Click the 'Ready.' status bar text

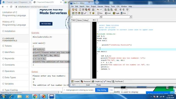click(99, 85)
